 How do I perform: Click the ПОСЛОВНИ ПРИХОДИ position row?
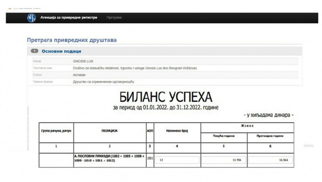click(x=109, y=158)
